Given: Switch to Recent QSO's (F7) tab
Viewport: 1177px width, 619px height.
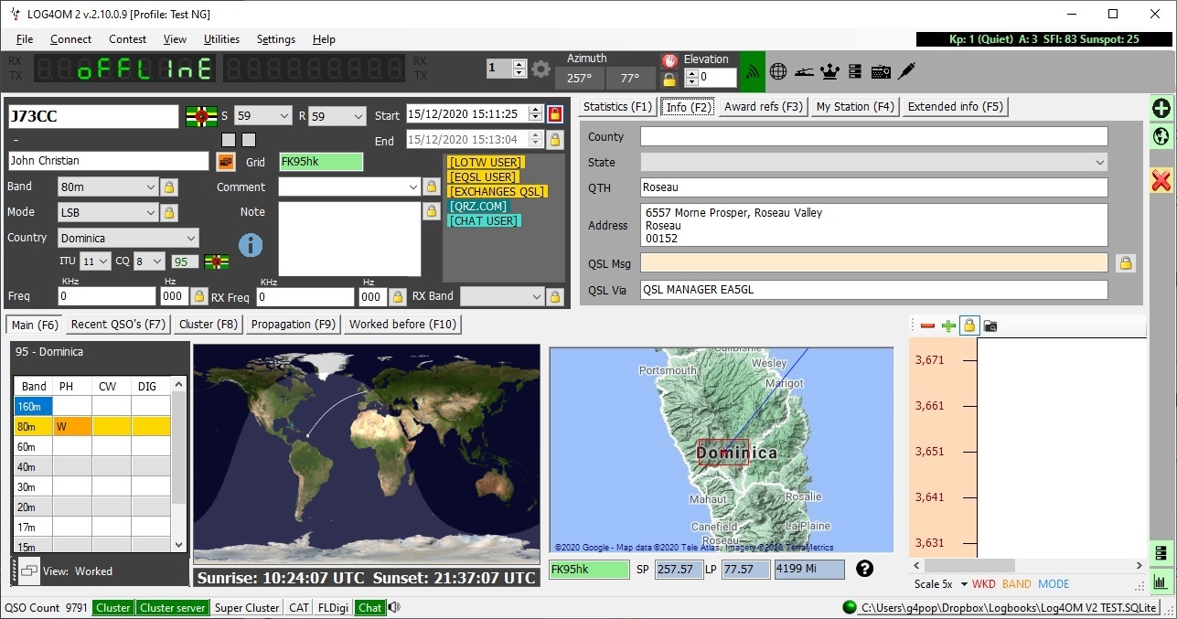Looking at the screenshot, I should coord(118,325).
